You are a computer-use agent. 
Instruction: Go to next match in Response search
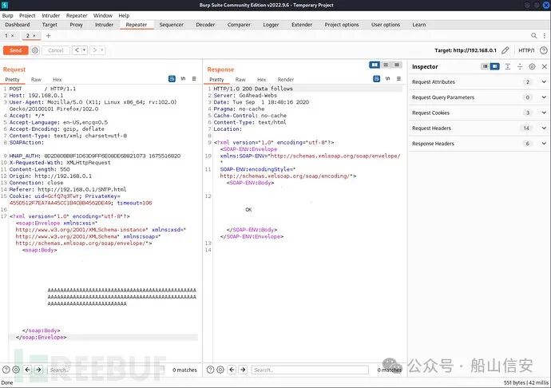[x=243, y=370]
